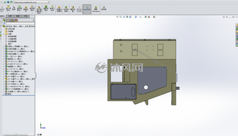Open the ConfigurationManager tab icon
Image resolution: width=238 pixels, height=136 pixels.
point(12,20)
